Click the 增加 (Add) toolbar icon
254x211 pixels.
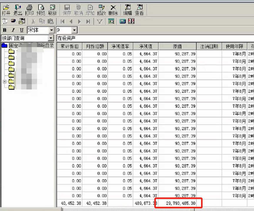[90, 10]
